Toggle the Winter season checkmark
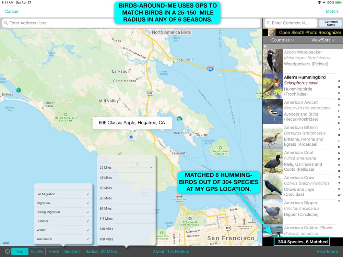This screenshot has width=343, height=257. tap(88, 230)
